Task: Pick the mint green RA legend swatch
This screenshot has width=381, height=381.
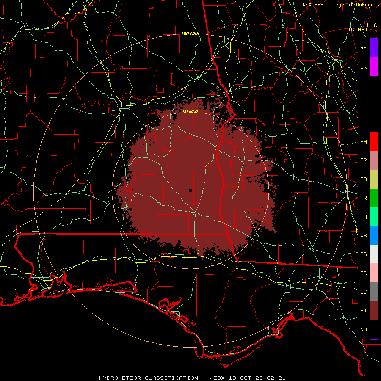Action: click(374, 217)
